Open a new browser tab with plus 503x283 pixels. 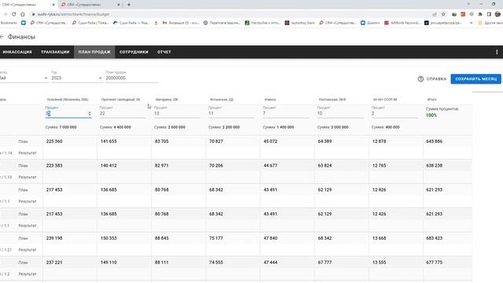pos(129,5)
